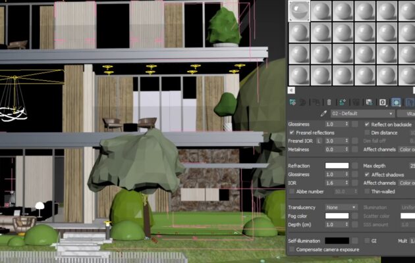415x263 pixels.
Task: Open the Material ID Channel icon
Action: click(x=383, y=102)
